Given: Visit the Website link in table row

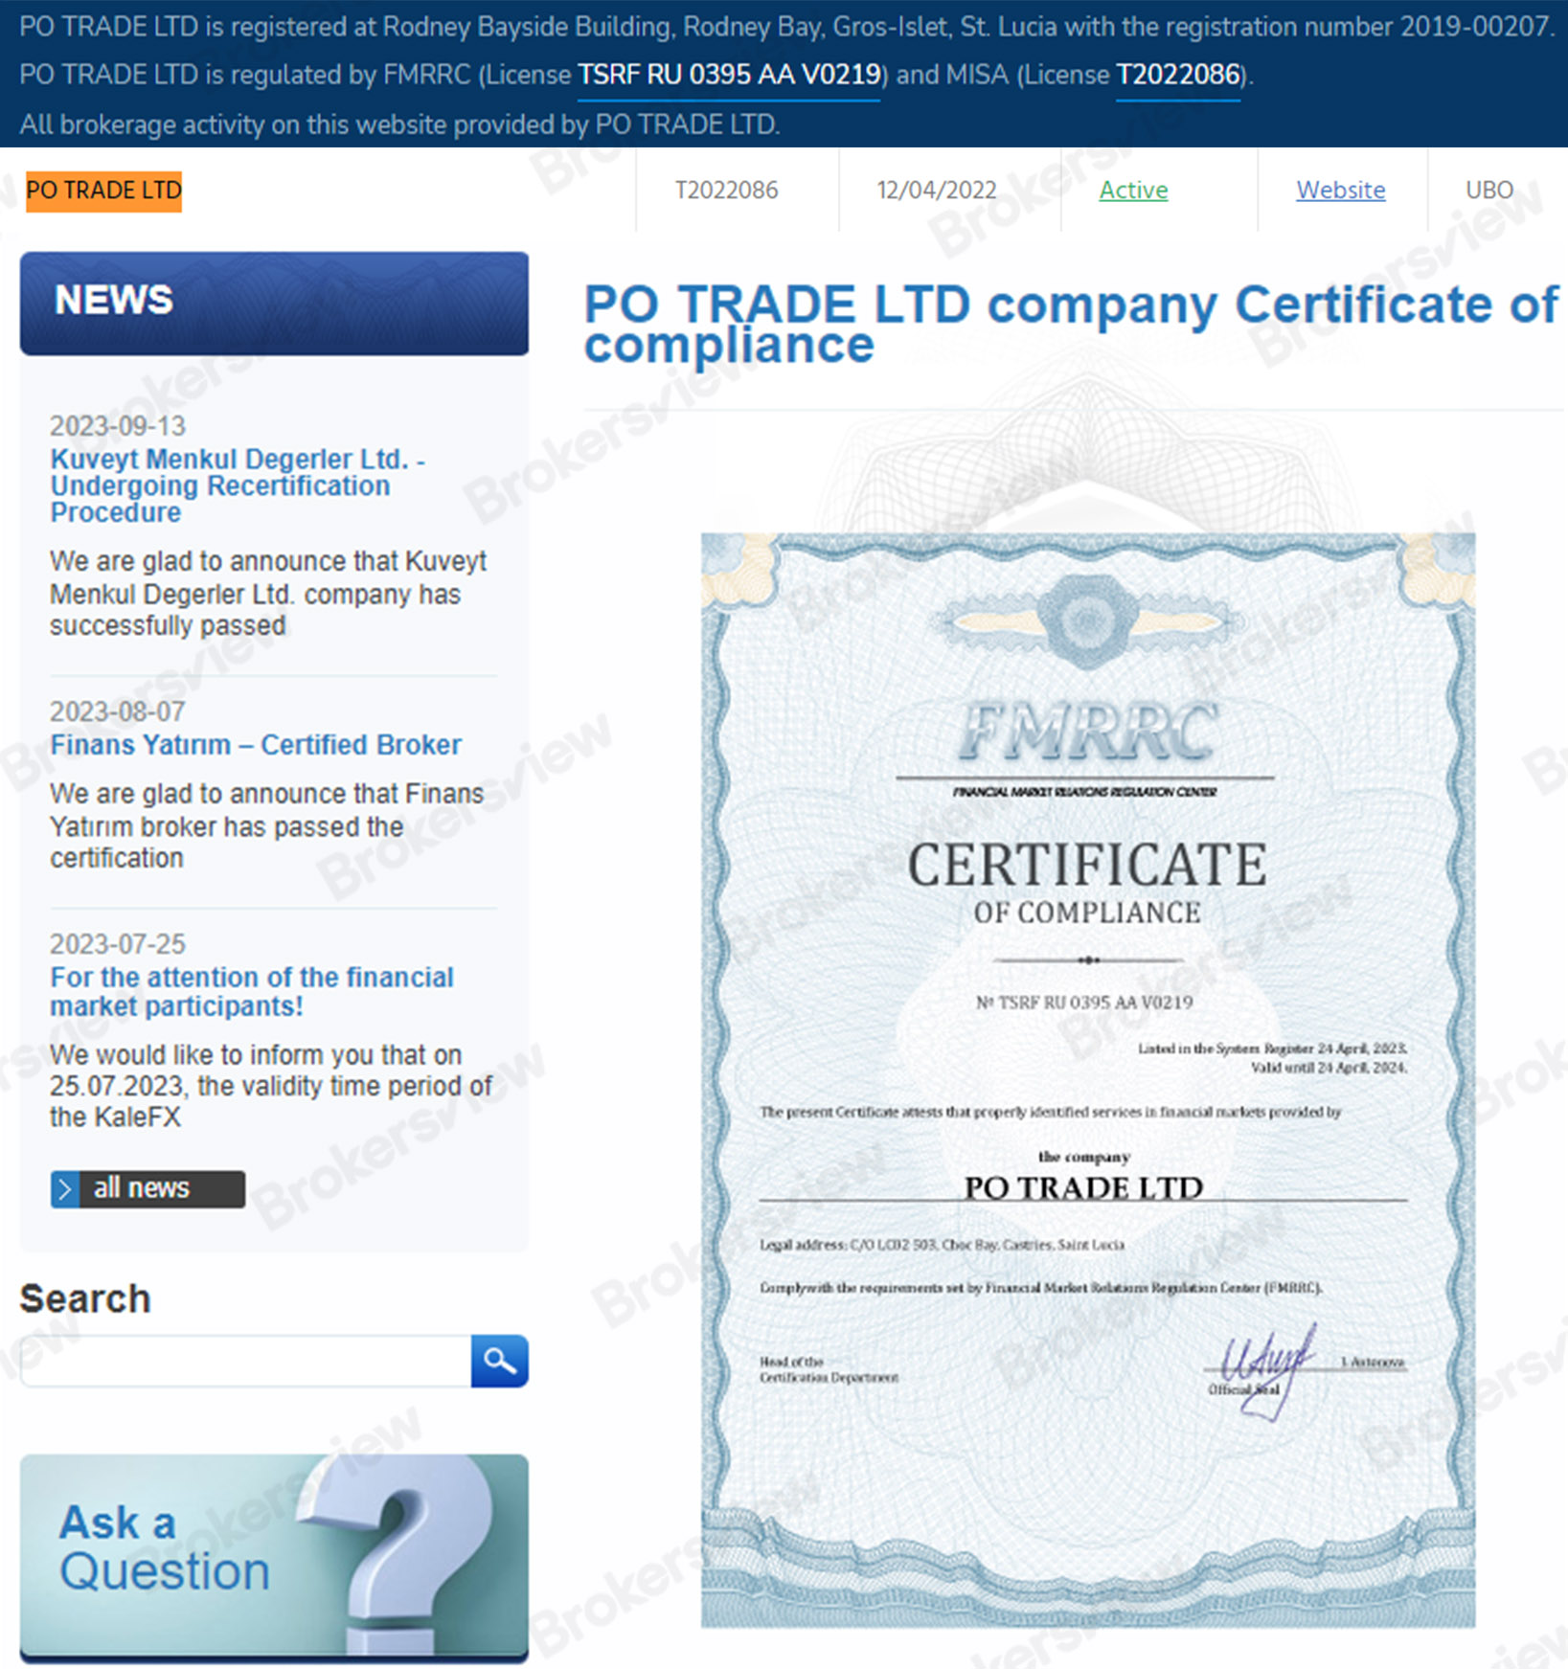Looking at the screenshot, I should pyautogui.click(x=1340, y=190).
